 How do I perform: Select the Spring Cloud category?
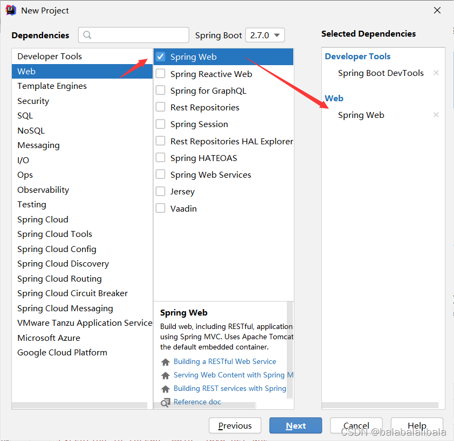click(82, 219)
